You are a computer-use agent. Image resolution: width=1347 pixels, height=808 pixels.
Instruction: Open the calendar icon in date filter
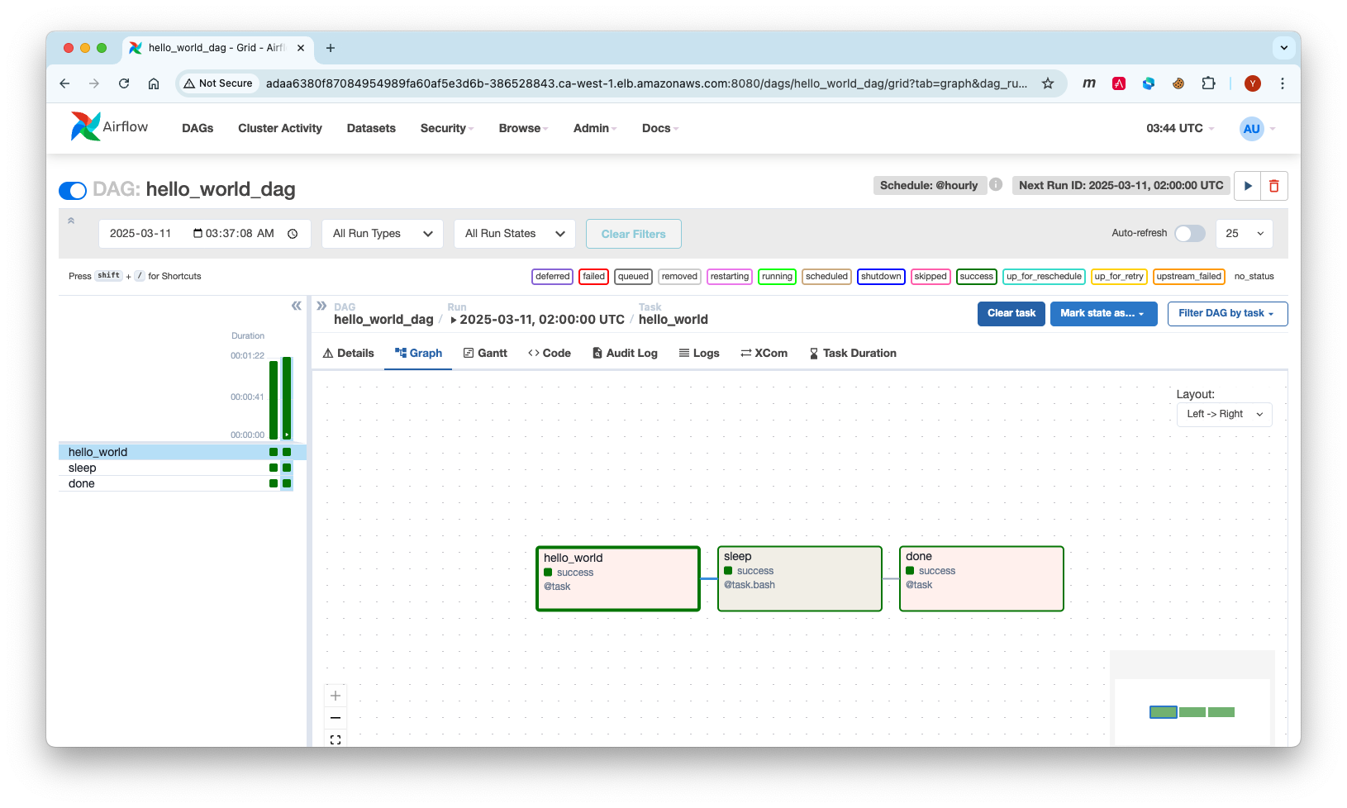coord(198,234)
